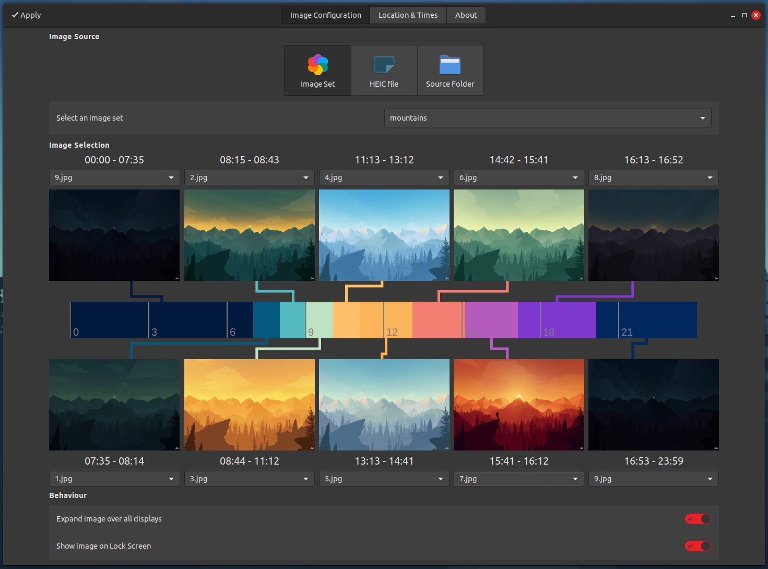Click the salmon pink timeline segment

436,319
